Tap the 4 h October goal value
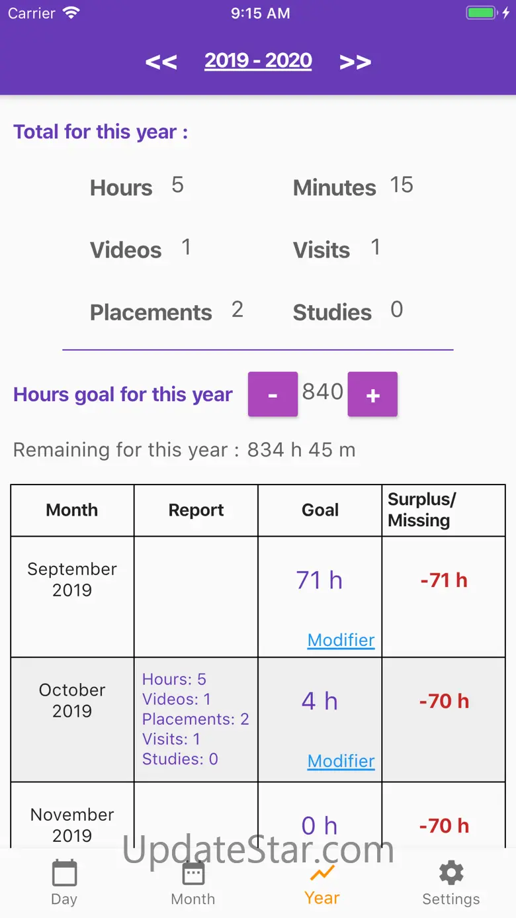Image resolution: width=516 pixels, height=918 pixels. [x=319, y=701]
